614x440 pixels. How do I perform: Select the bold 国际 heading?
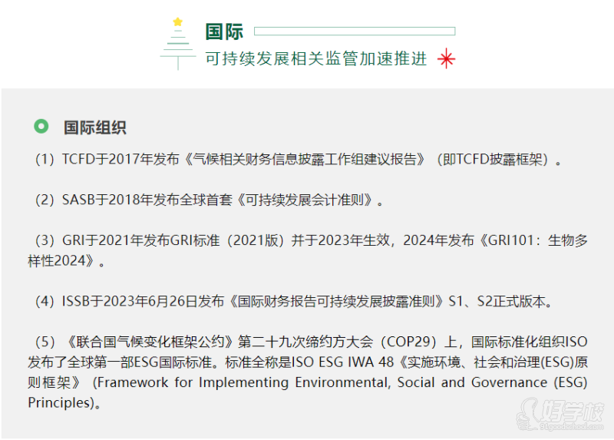[x=224, y=31]
